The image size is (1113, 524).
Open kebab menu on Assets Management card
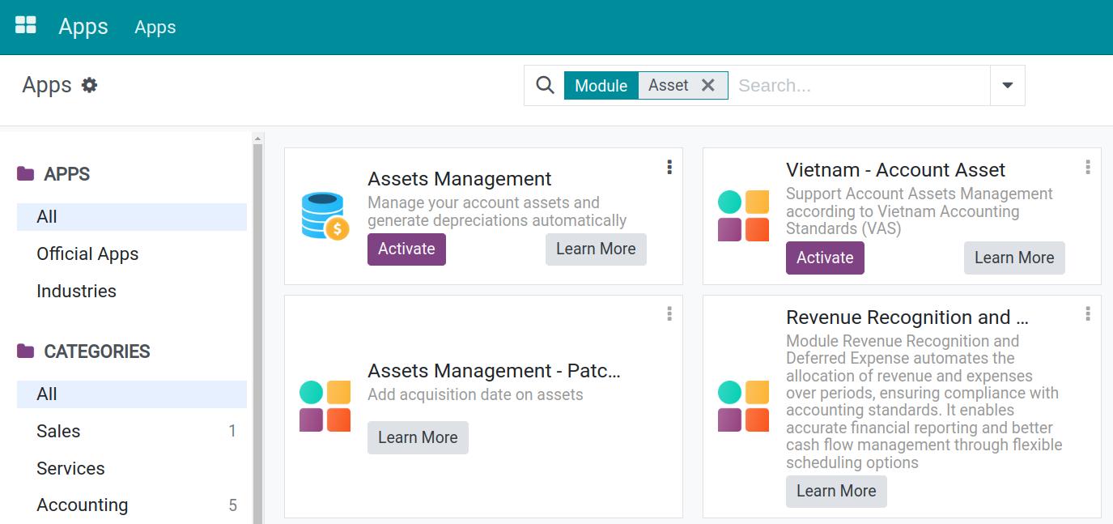point(669,167)
